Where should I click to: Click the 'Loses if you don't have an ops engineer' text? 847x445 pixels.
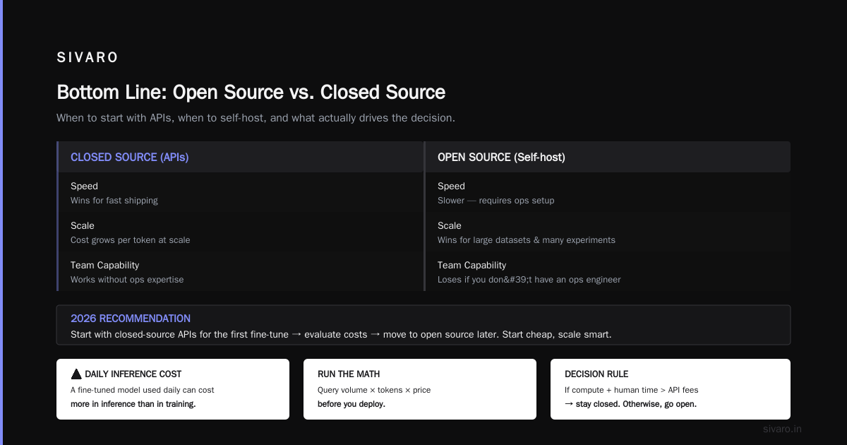(529, 280)
